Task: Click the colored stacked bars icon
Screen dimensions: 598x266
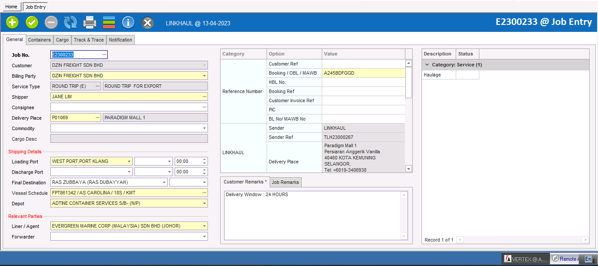Action: point(109,22)
